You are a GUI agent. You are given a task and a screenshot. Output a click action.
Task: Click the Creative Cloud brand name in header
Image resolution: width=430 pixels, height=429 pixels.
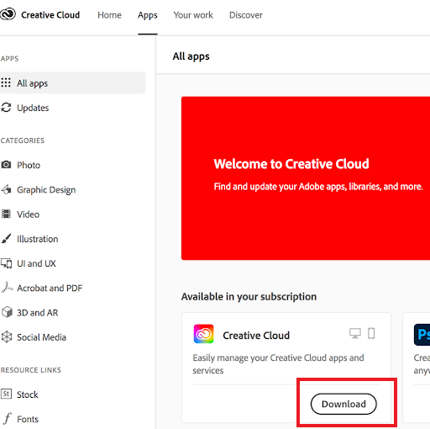[x=50, y=15]
